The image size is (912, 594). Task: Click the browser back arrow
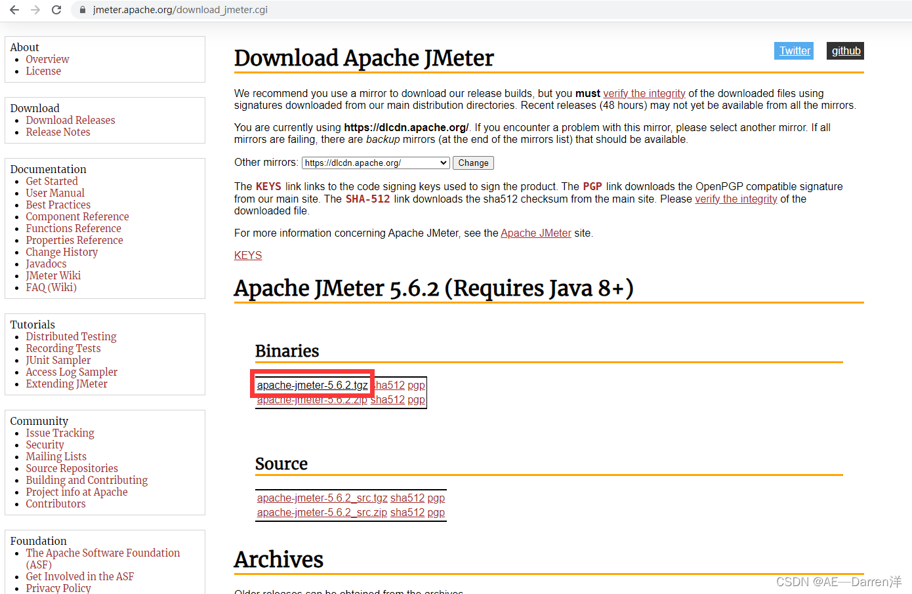tap(13, 10)
